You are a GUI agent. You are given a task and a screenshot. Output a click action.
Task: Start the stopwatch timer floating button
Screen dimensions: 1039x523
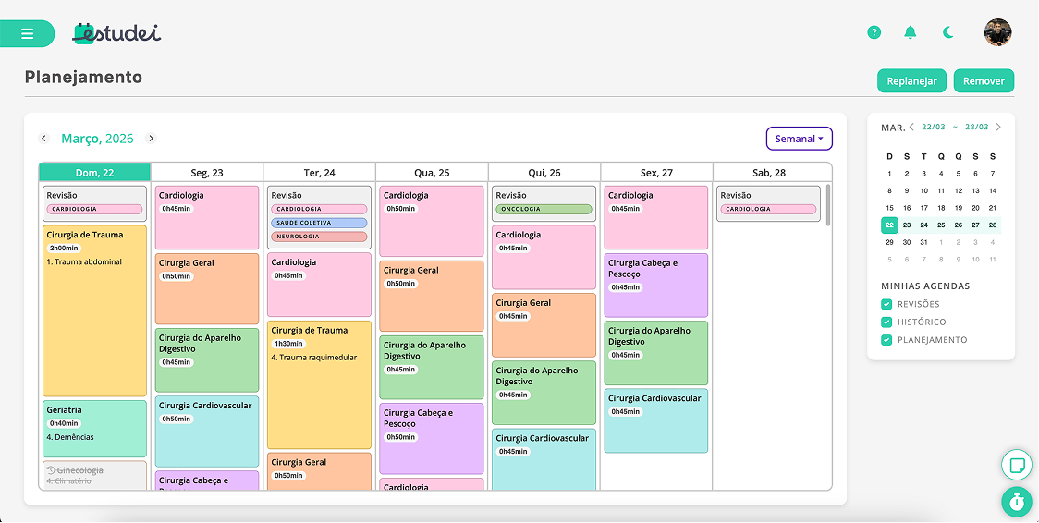(x=1017, y=502)
